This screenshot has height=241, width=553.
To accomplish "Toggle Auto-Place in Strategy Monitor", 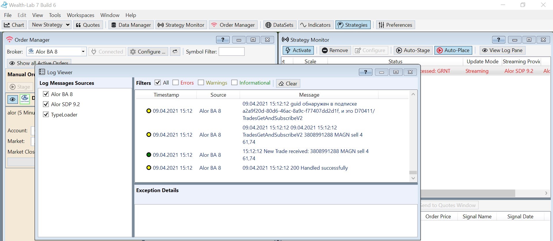I will pos(453,50).
